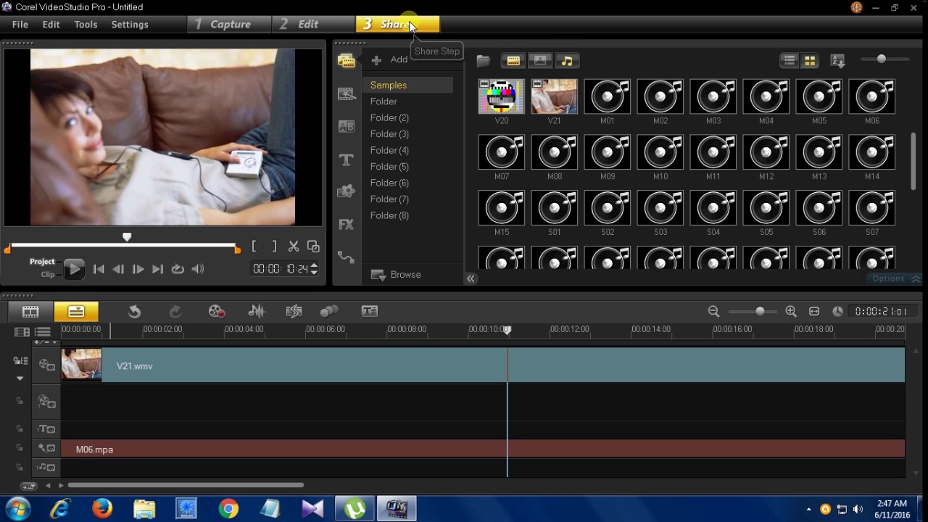Adjust the thumbnail size slider
The image size is (928, 522).
(882, 59)
